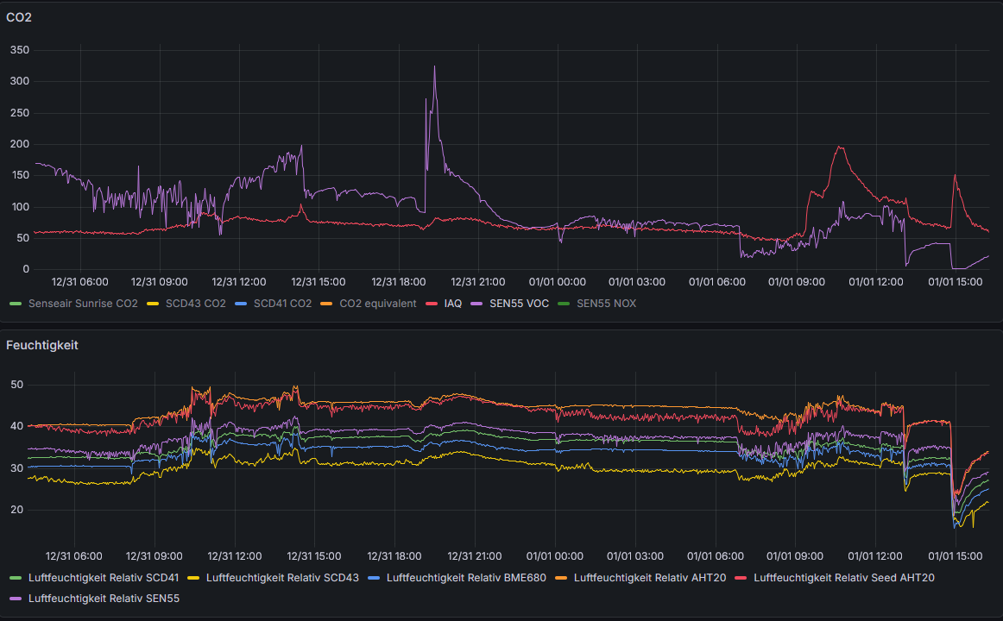Viewport: 1003px width, 621px height.
Task: Click the green Senseair Sunrise CO2 swatch
Action: point(16,304)
